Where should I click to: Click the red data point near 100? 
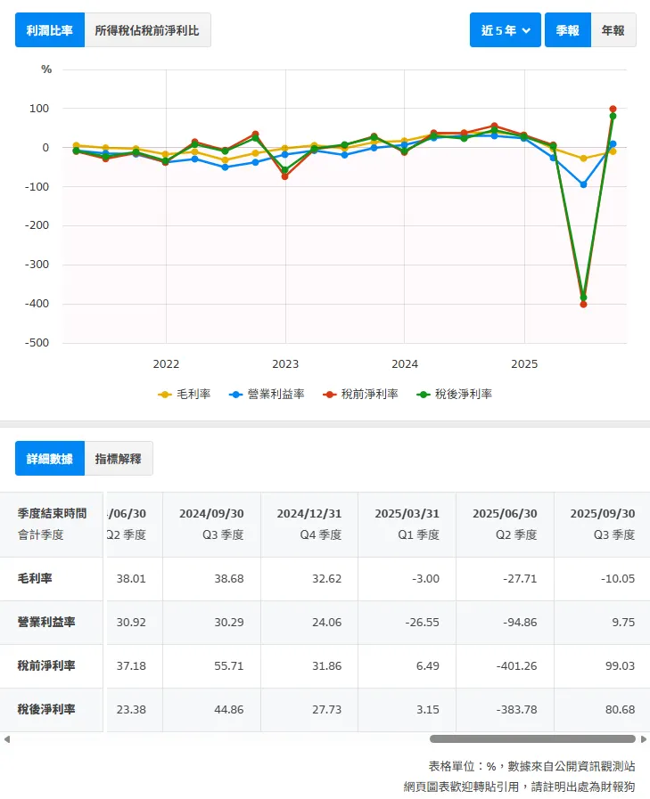(613, 109)
